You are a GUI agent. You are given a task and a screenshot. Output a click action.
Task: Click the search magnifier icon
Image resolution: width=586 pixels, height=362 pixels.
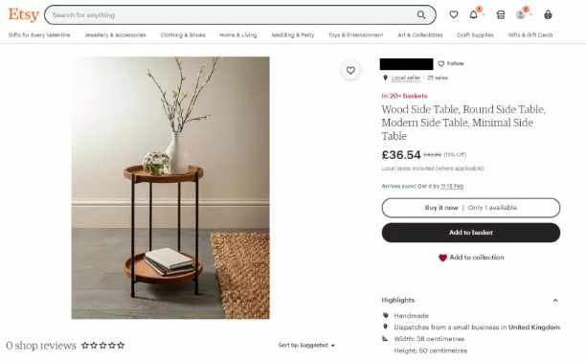pyautogui.click(x=421, y=15)
